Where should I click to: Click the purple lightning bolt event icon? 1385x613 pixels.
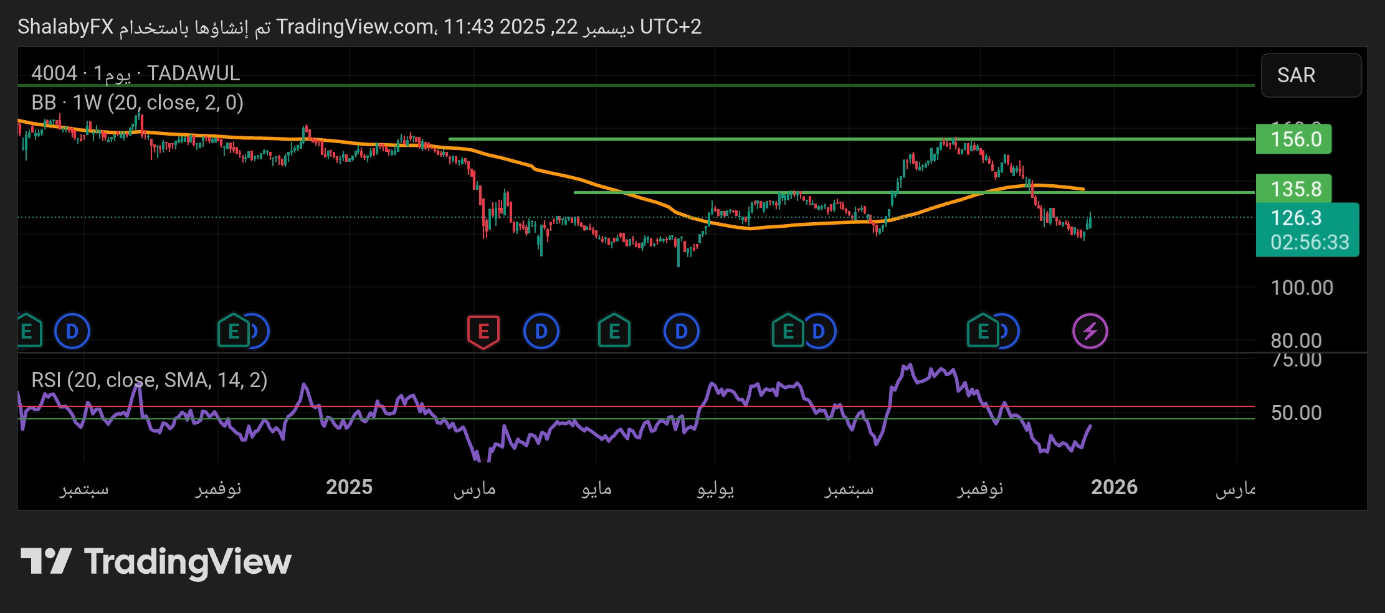click(x=1090, y=331)
